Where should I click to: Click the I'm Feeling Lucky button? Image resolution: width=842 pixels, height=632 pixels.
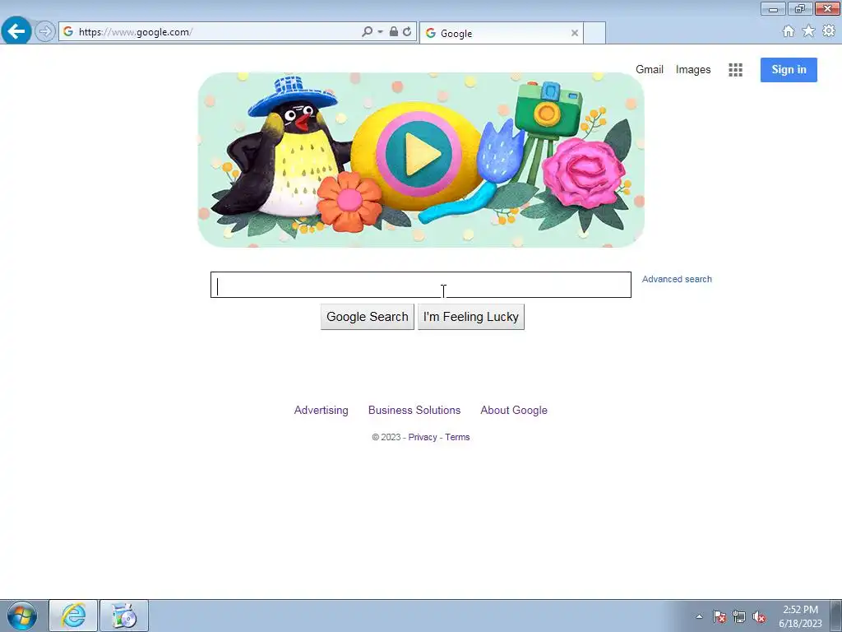tap(471, 317)
